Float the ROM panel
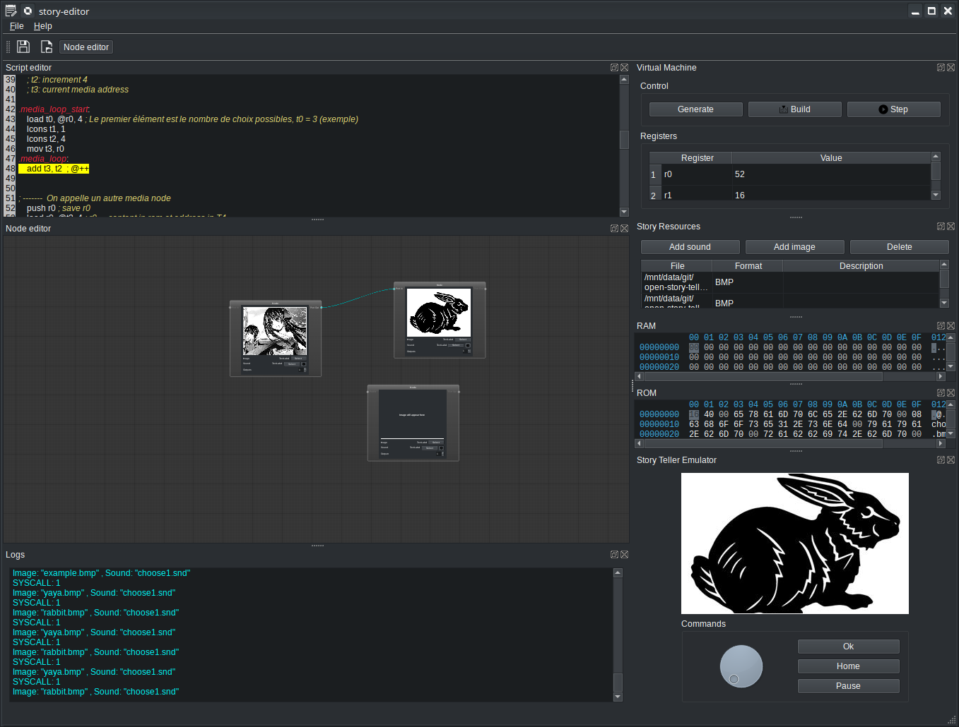Viewport: 959px width, 727px height. click(941, 393)
